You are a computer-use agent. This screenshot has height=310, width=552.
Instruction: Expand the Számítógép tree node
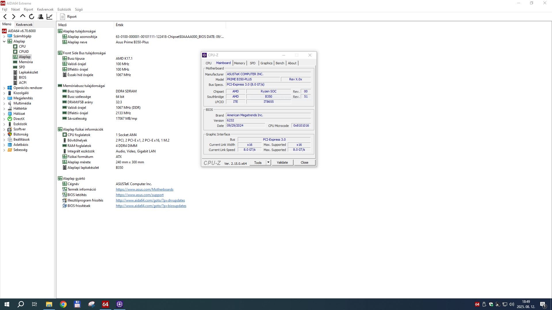(x=4, y=36)
